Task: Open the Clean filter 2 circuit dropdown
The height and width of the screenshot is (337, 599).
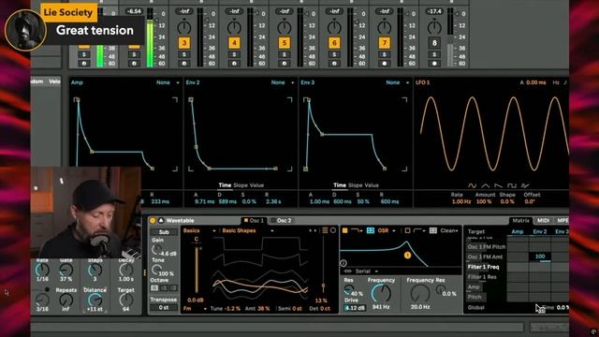Action: [449, 230]
